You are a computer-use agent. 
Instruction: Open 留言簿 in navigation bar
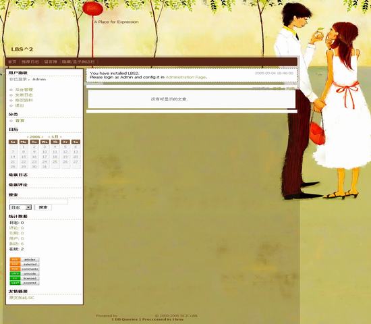(x=51, y=62)
